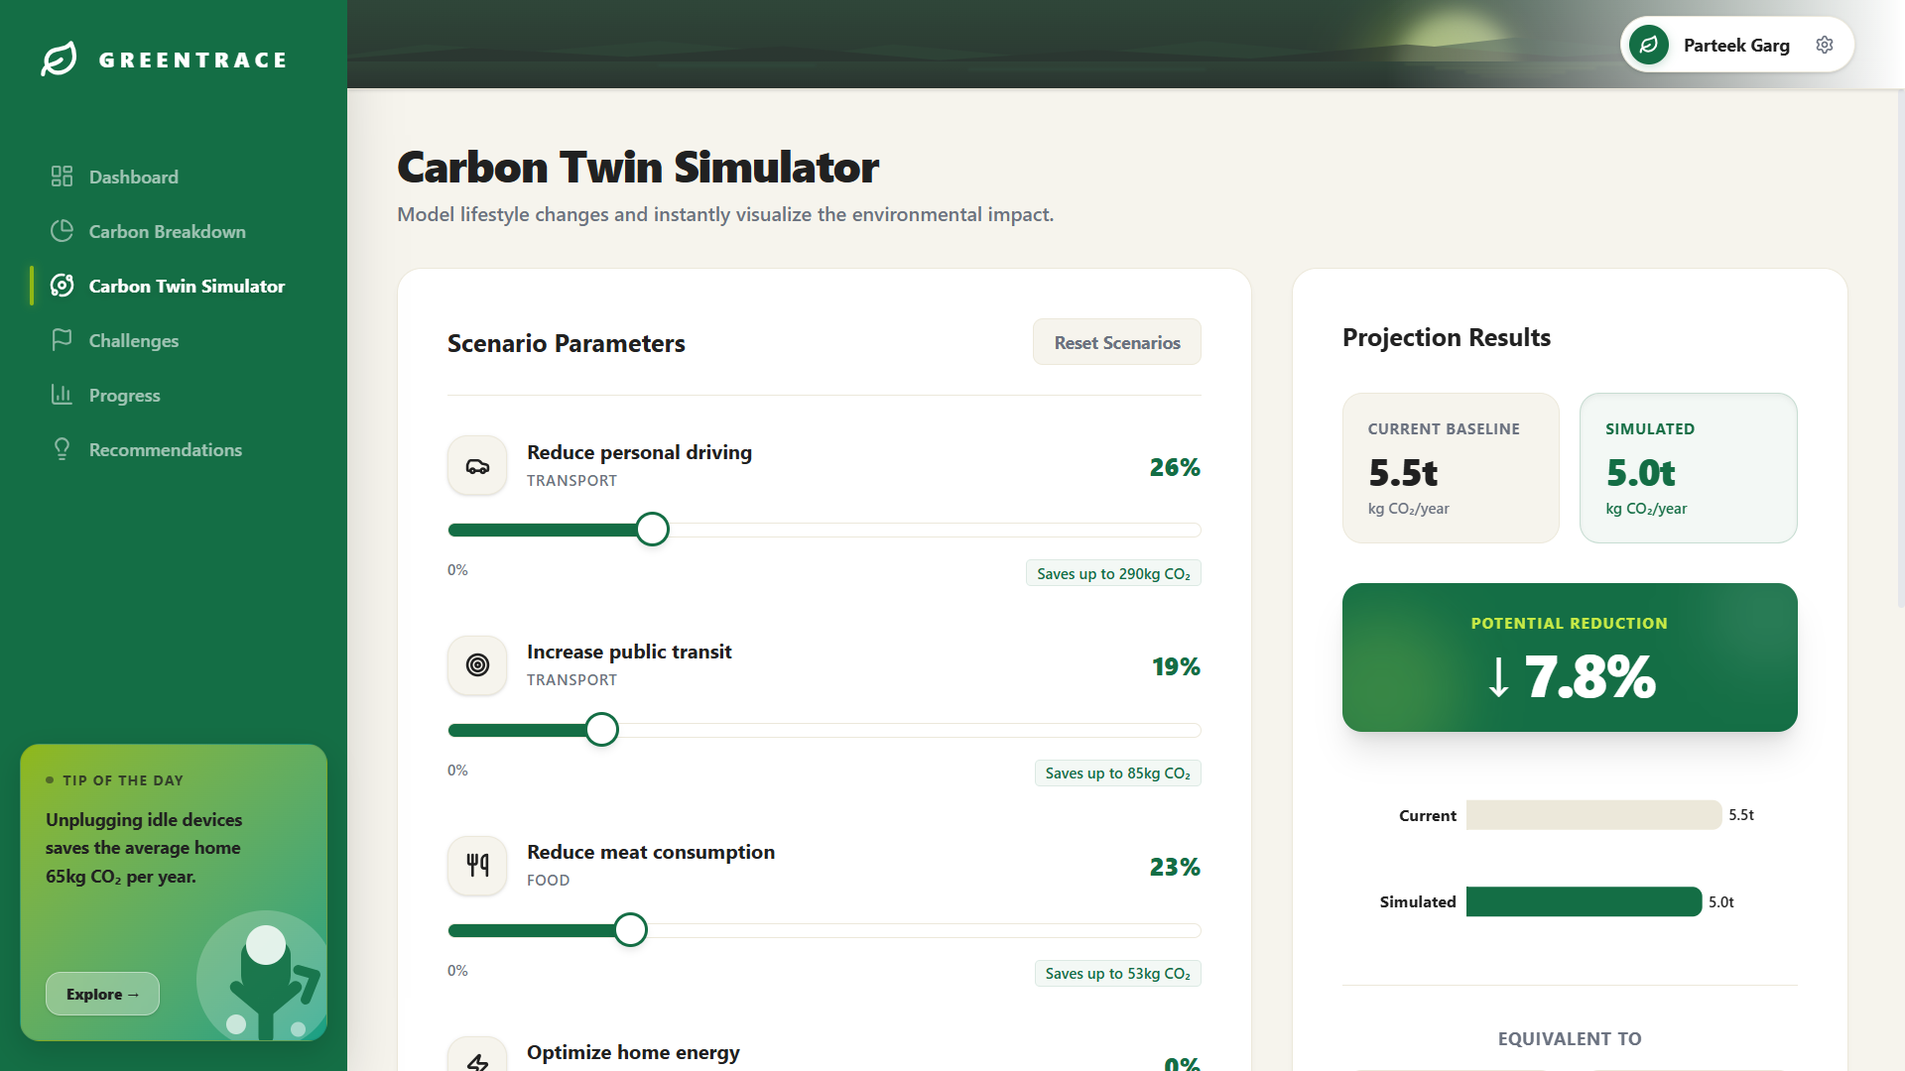1905x1071 pixels.
Task: Click the GREENTRACE brand name
Action: [x=193, y=59]
